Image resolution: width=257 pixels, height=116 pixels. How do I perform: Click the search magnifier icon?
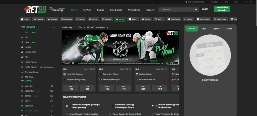coord(196,10)
